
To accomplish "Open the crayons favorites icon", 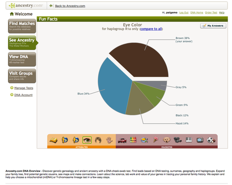I will pos(133,140).
